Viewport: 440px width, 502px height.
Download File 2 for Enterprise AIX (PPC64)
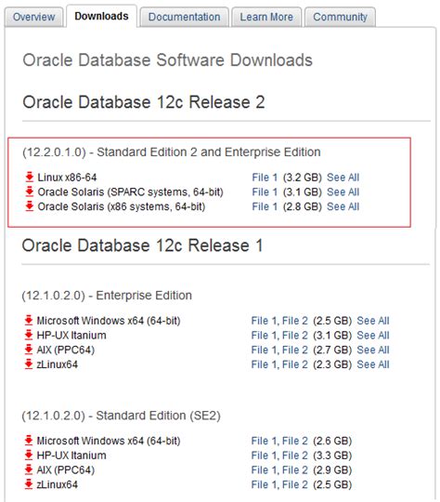pos(295,350)
